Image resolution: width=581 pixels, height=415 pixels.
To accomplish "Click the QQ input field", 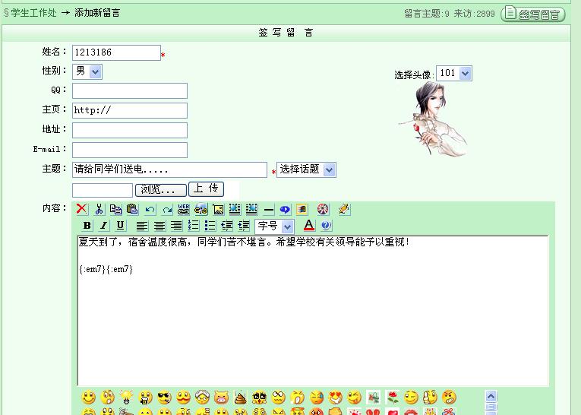I will (130, 91).
